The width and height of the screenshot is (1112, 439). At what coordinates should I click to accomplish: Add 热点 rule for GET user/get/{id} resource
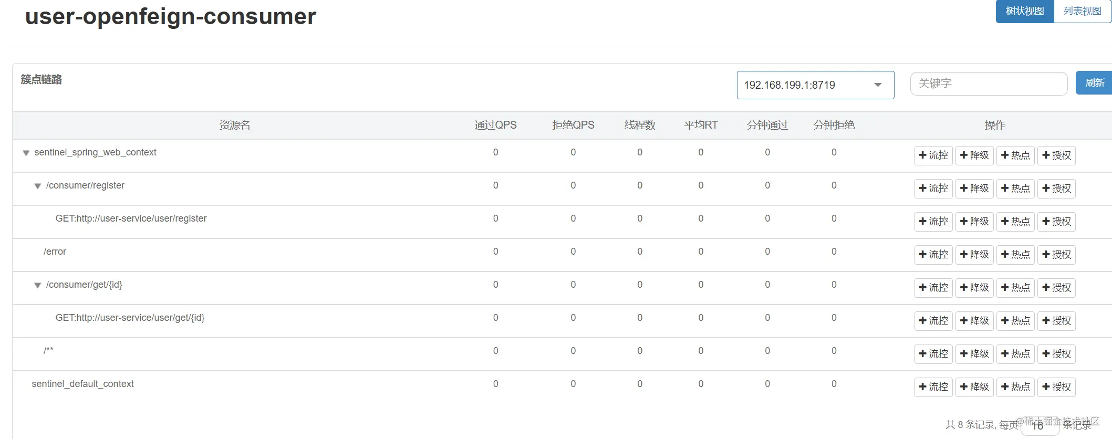pyautogui.click(x=1015, y=321)
